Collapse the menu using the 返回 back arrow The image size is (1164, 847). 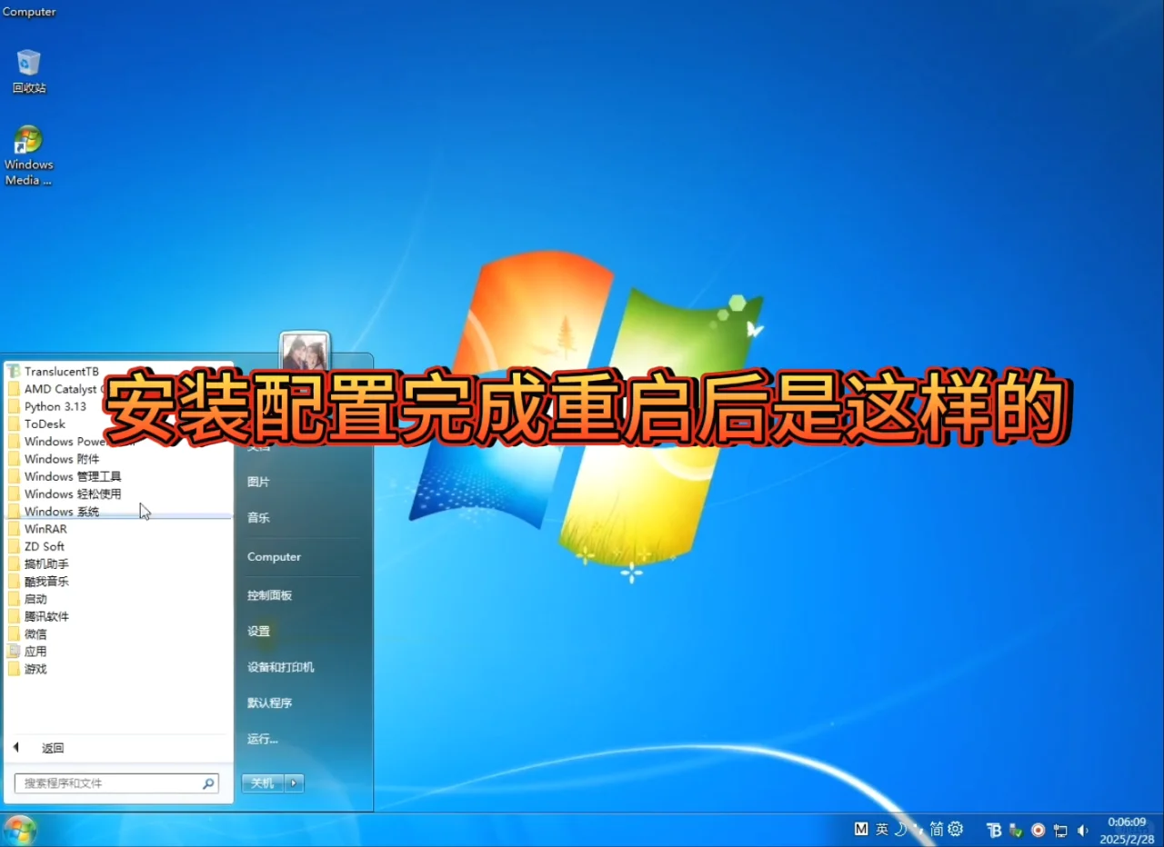pos(15,747)
